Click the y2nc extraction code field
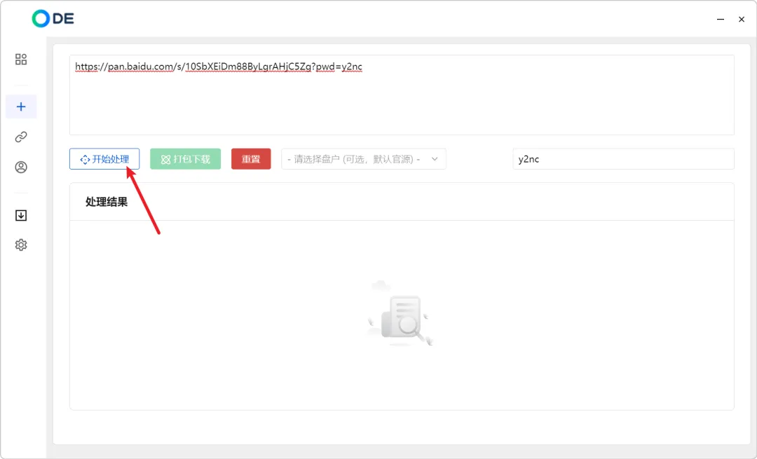 pyautogui.click(x=623, y=159)
